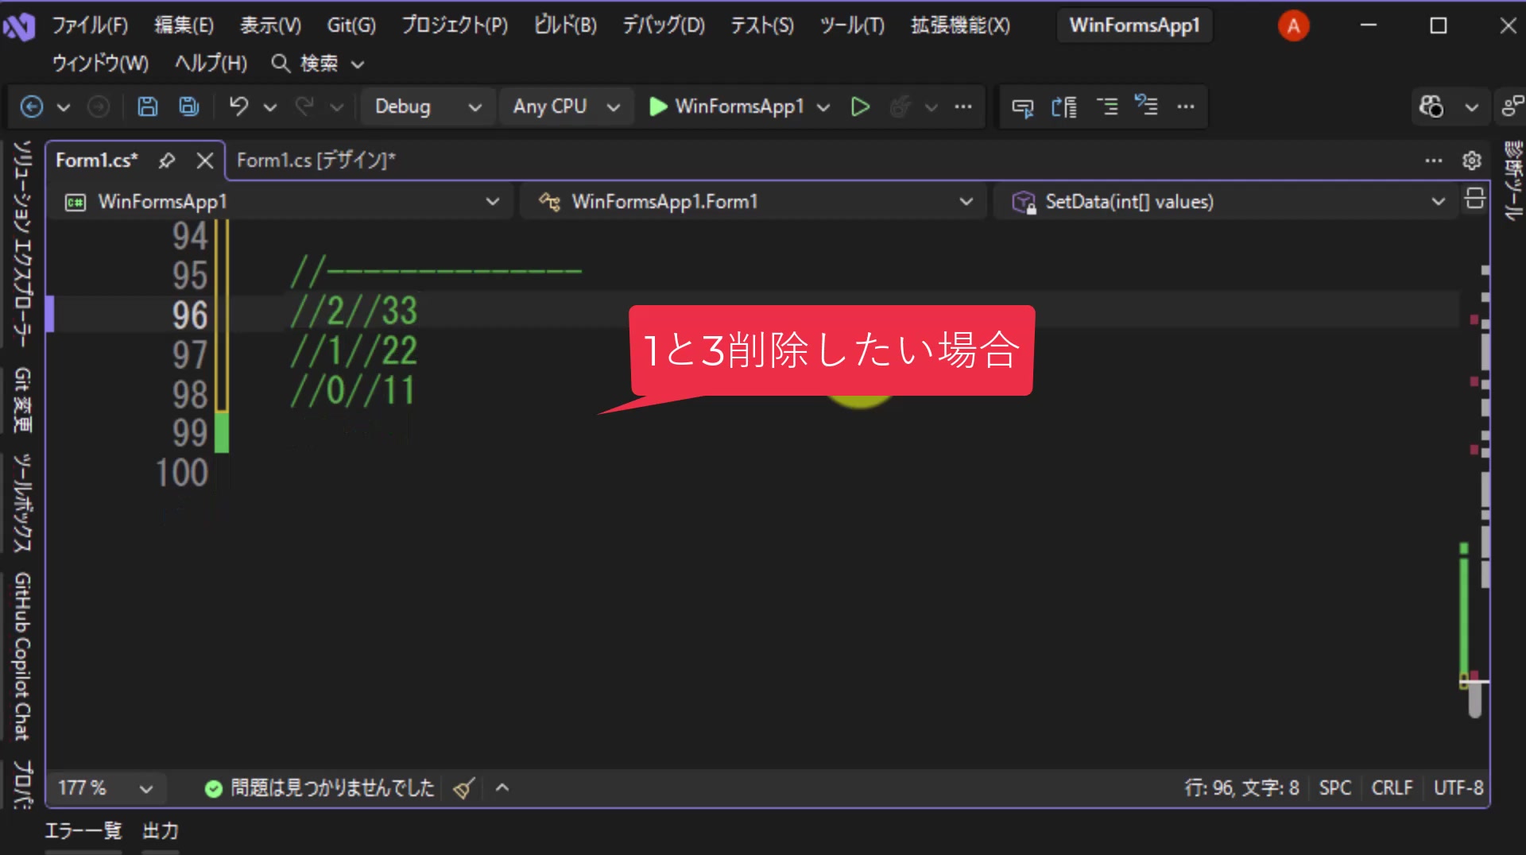Open the GitHub Copilot Chat side tab
Image resolution: width=1526 pixels, height=855 pixels.
pos(22,656)
